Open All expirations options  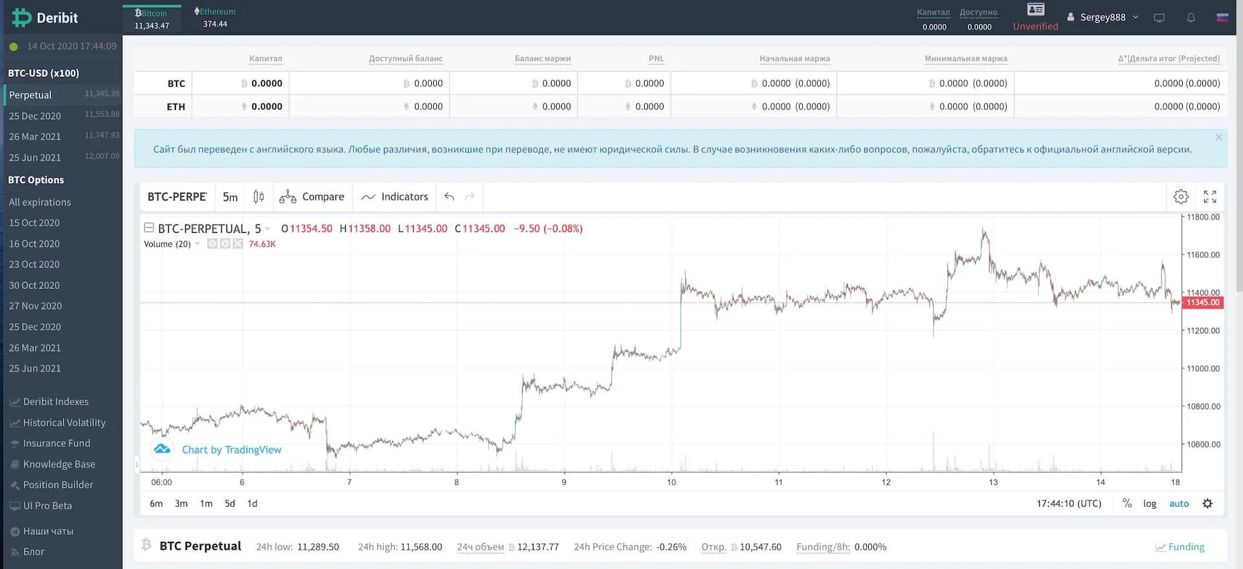click(40, 202)
